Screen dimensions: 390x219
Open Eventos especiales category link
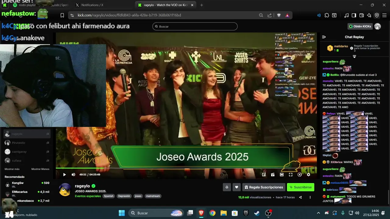pyautogui.click(x=88, y=196)
